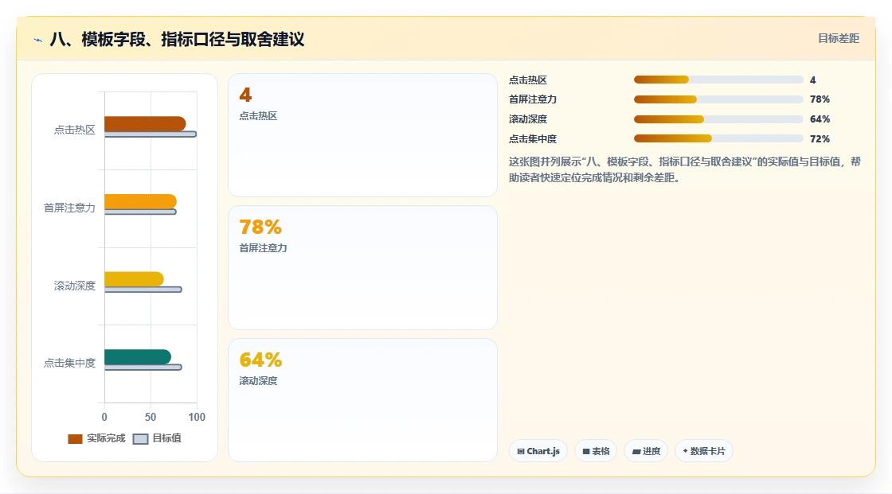Click the brown 点击热区 actual bar in chart
892x494 pixels.
(x=145, y=123)
